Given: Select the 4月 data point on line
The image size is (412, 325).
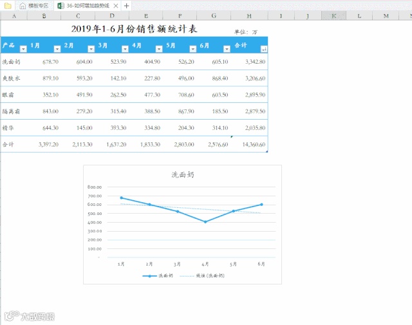Looking at the screenshot, I should coord(205,222).
